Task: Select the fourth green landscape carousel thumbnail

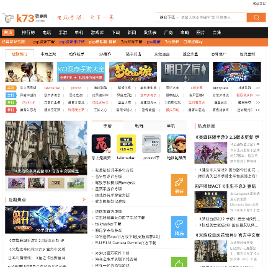Action: [76, 183]
